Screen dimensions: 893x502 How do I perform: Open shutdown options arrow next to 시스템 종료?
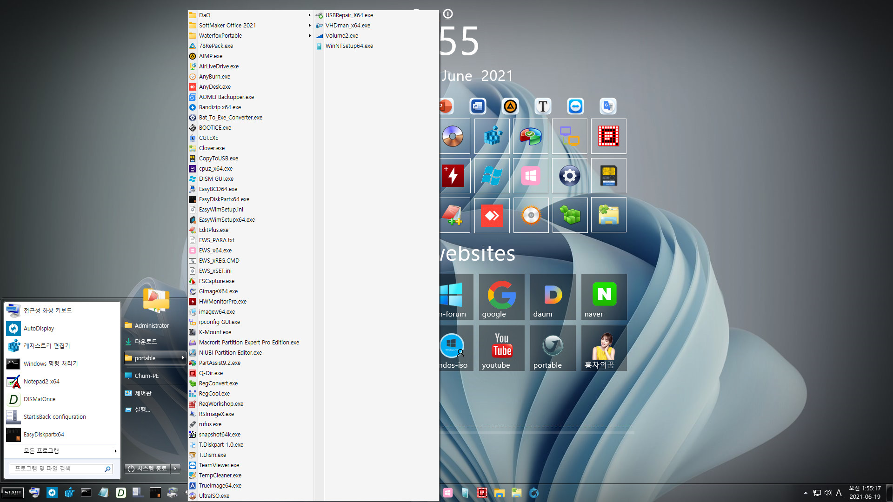(x=176, y=469)
